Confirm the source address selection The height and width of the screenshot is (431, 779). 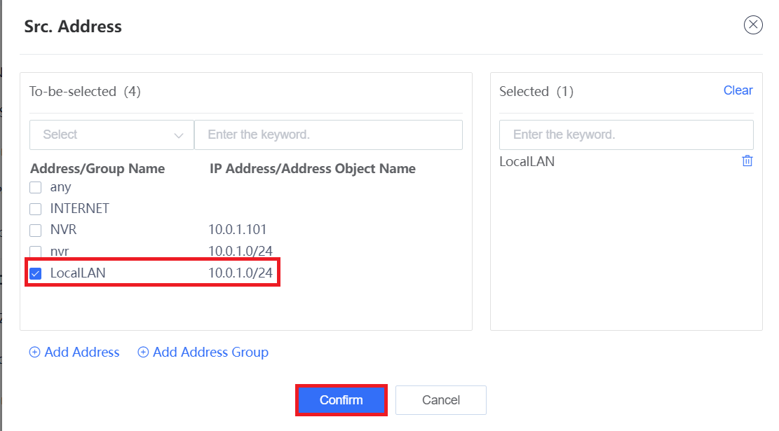(x=341, y=399)
